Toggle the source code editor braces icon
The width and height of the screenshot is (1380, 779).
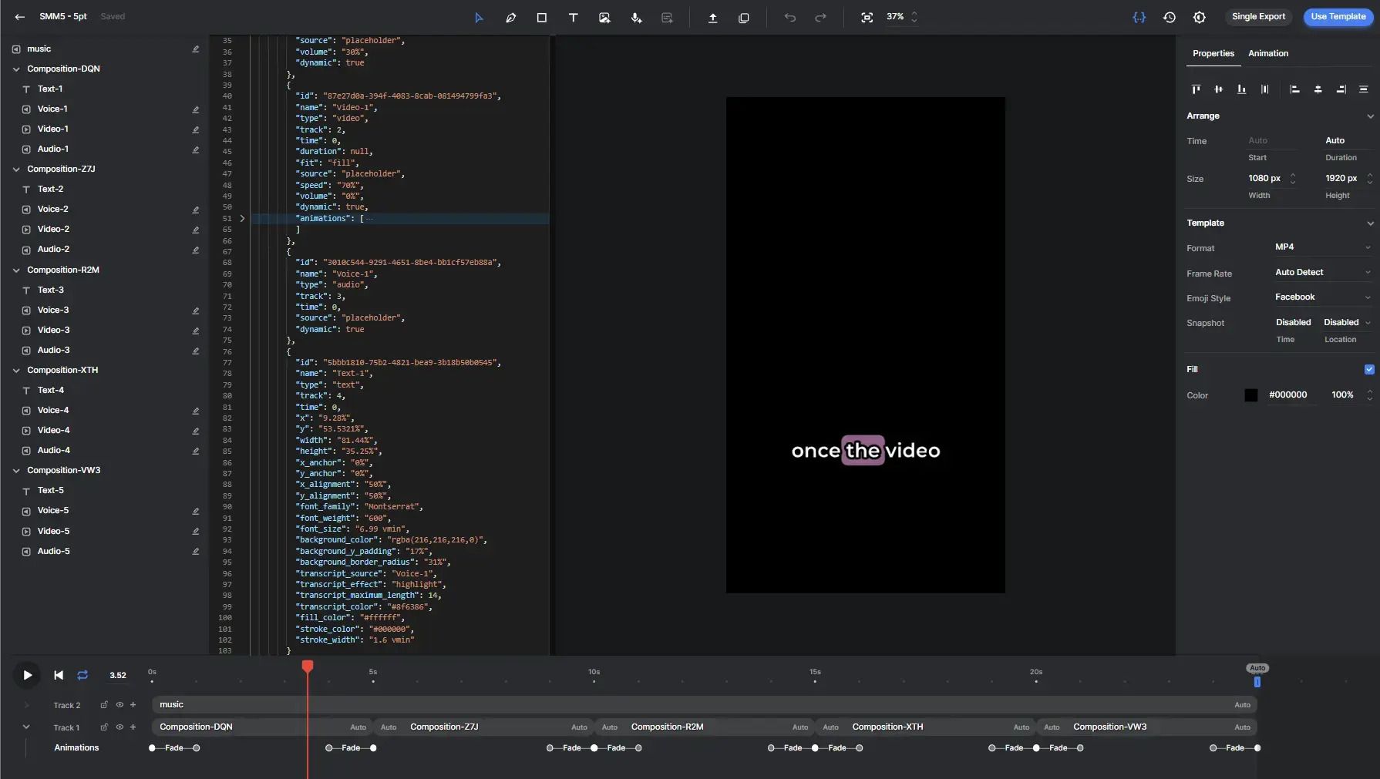point(1139,17)
